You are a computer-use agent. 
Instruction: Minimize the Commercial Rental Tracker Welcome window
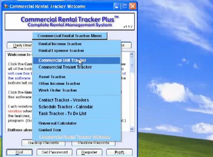[x=117, y=7]
